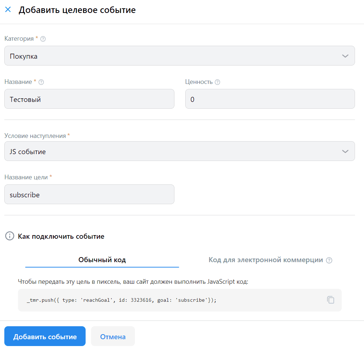
Task: Click the chevron arrow in Условие наступления field
Action: coord(345,151)
